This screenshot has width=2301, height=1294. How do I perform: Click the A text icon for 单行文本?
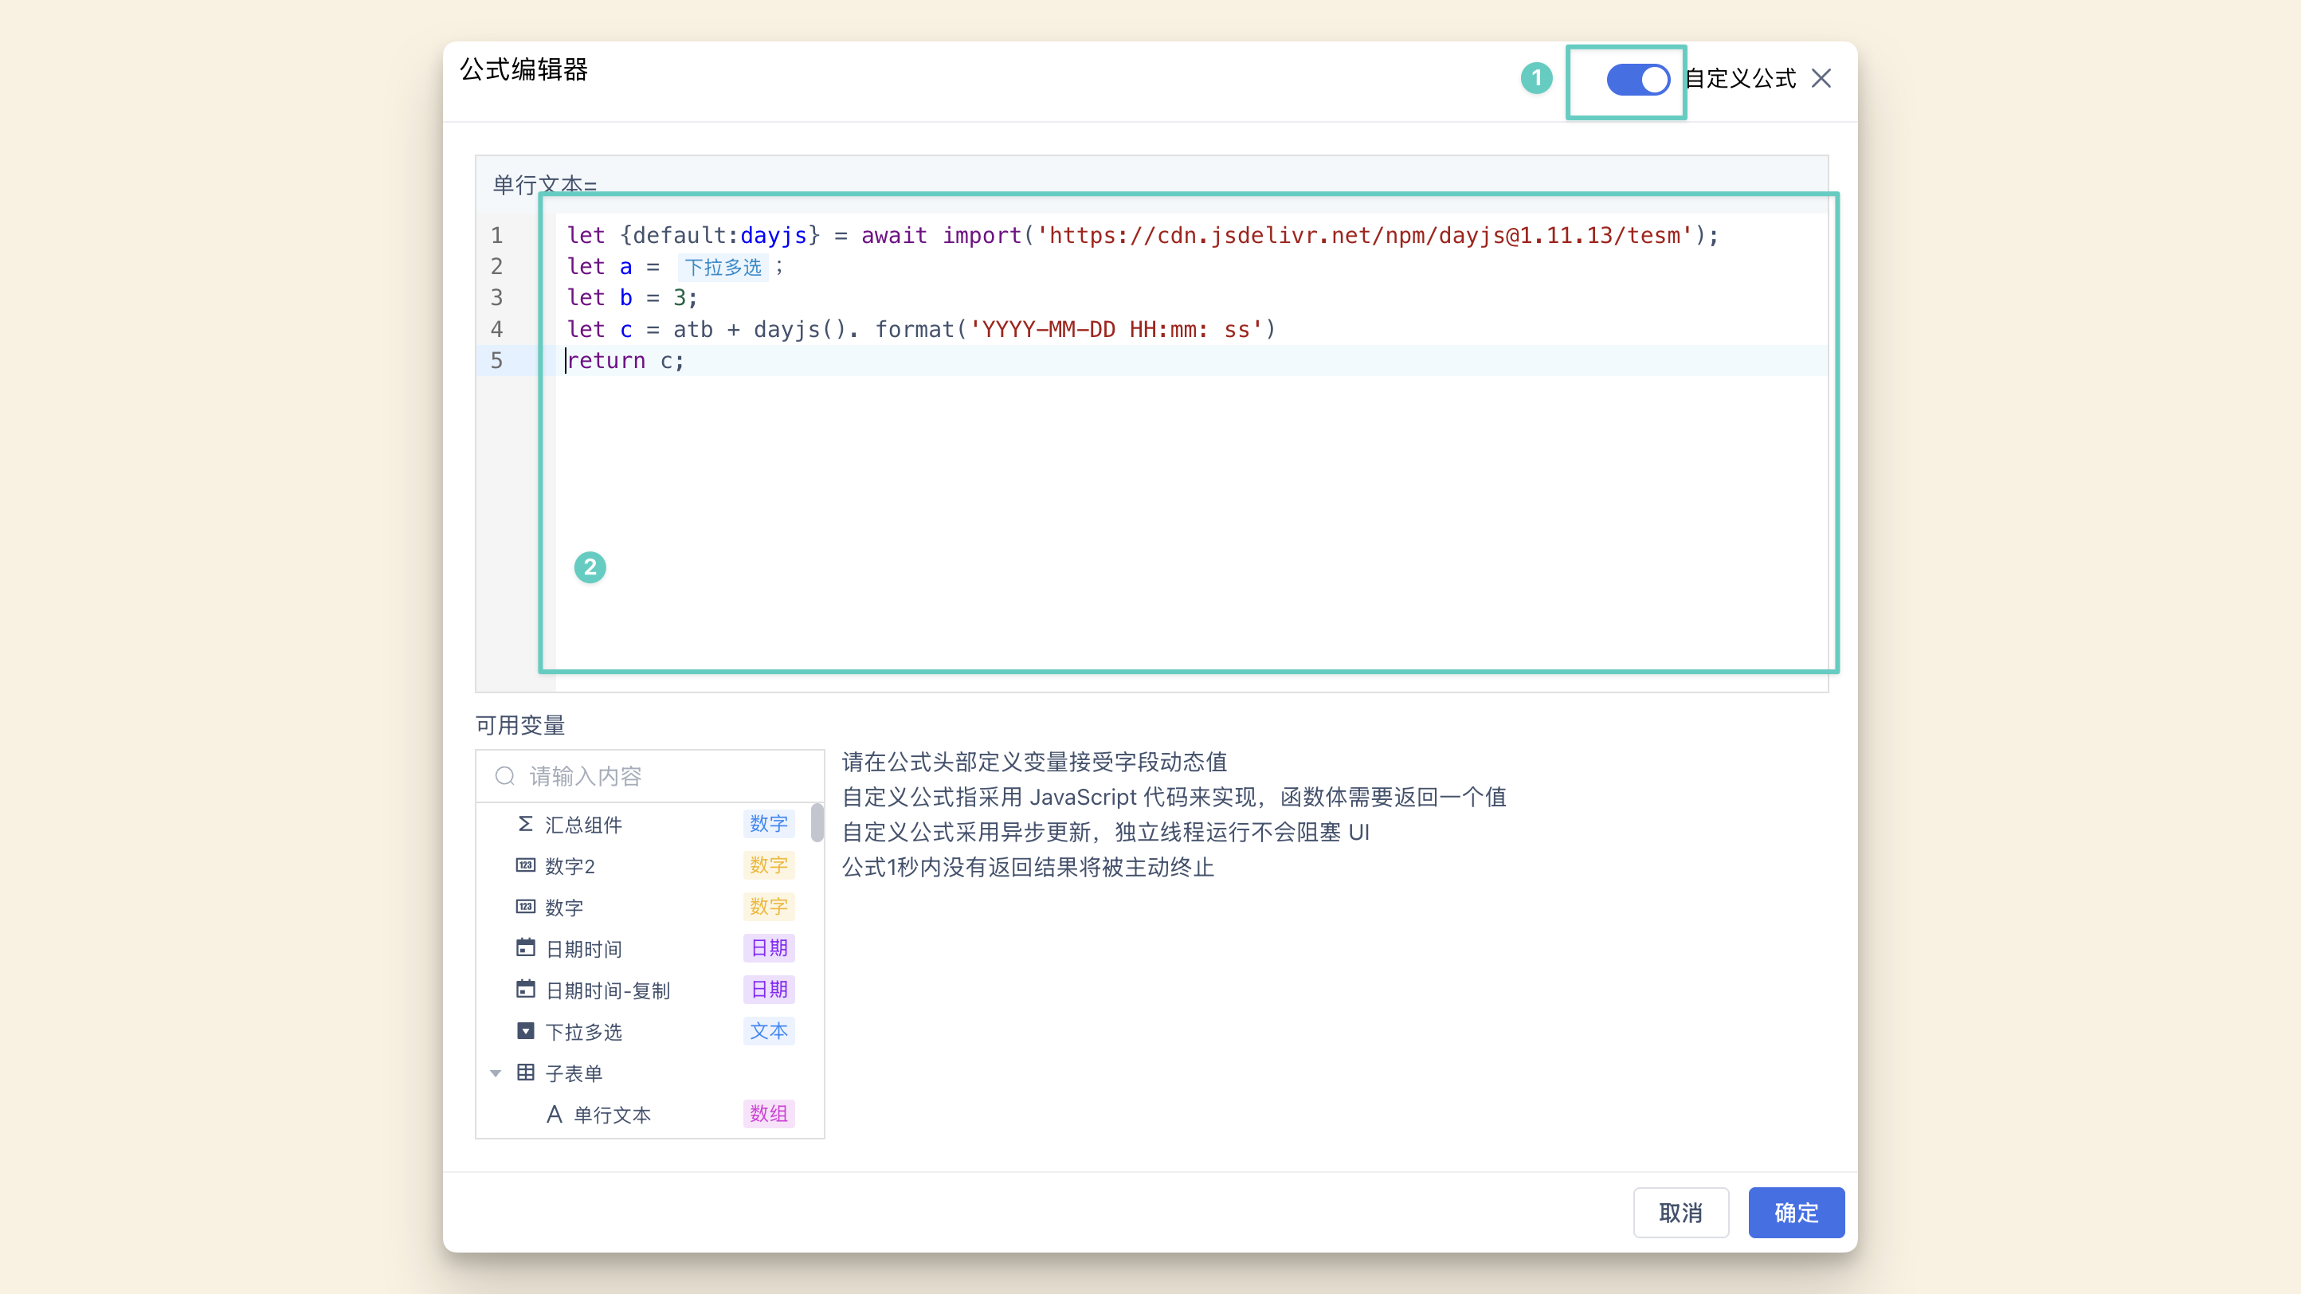coord(554,1114)
